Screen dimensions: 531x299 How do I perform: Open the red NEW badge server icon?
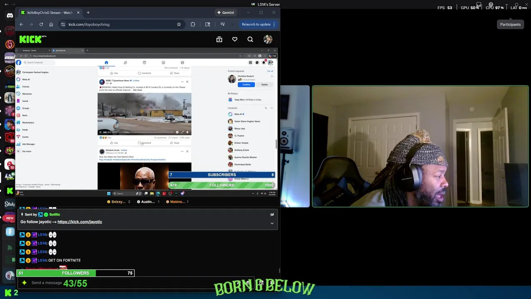(10, 218)
